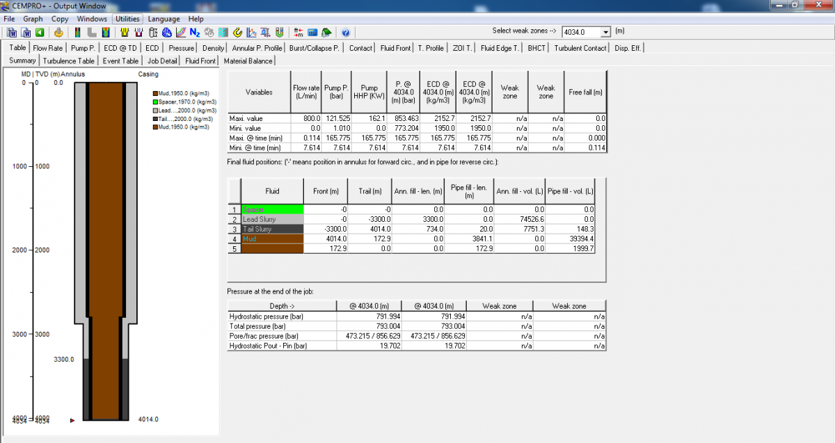835x443 pixels.
Task: Click the green graduation cap icon
Action: point(326,33)
